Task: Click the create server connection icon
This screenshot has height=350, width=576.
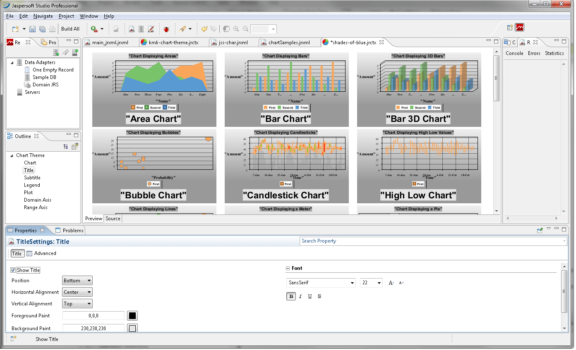Action: pyautogui.click(x=75, y=52)
